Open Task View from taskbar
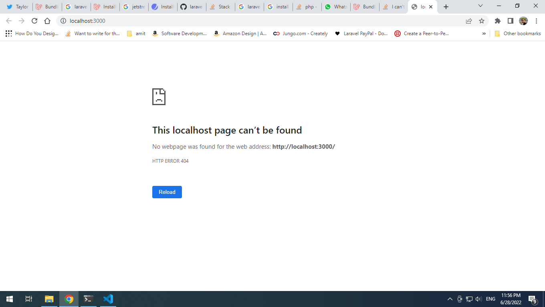 pos(29,299)
